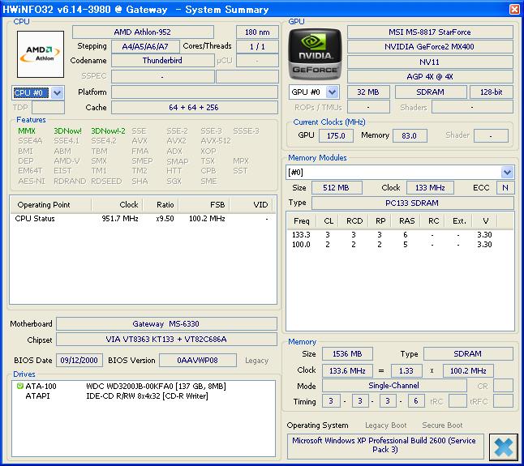
Task: Click the Cores/Threads 1 / 1 field
Action: click(257, 46)
